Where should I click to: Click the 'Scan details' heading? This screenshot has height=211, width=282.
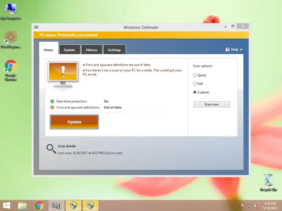[x=67, y=146]
